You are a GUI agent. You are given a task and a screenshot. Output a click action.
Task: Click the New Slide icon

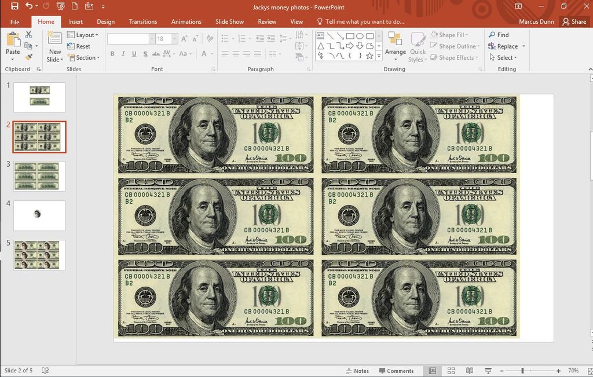(54, 38)
